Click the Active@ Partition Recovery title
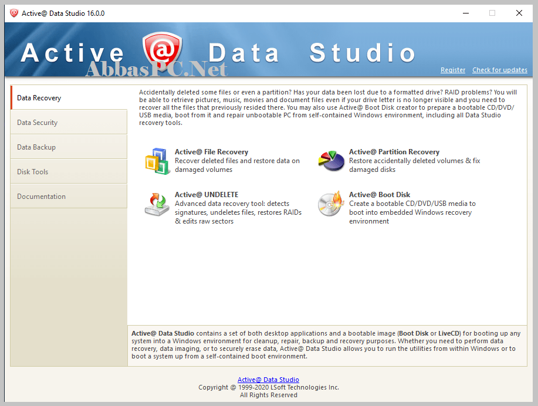 pyautogui.click(x=394, y=152)
